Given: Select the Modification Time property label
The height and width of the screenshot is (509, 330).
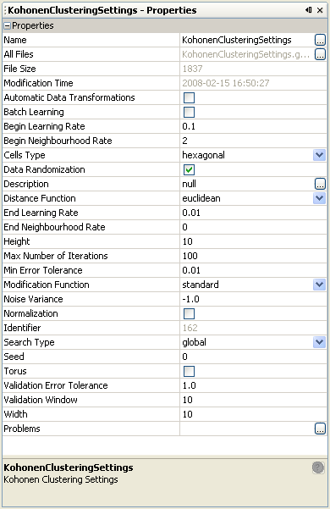Looking at the screenshot, I should 38,83.
